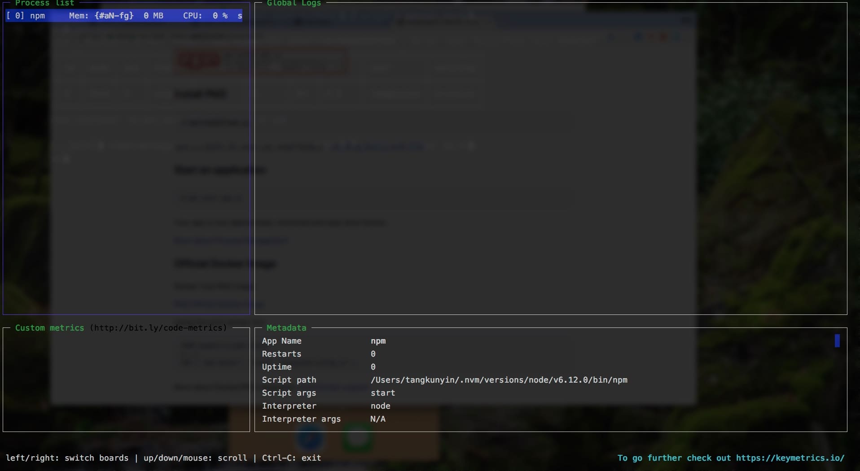
Task: Focus the Global Logs panel title
Action: pos(294,3)
